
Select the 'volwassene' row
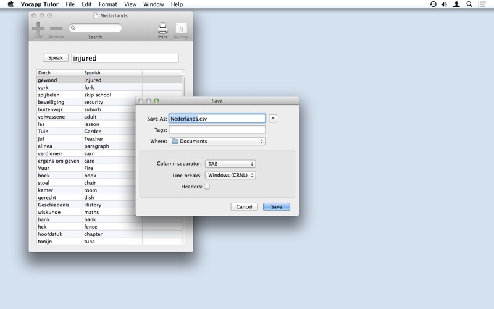[x=86, y=117]
